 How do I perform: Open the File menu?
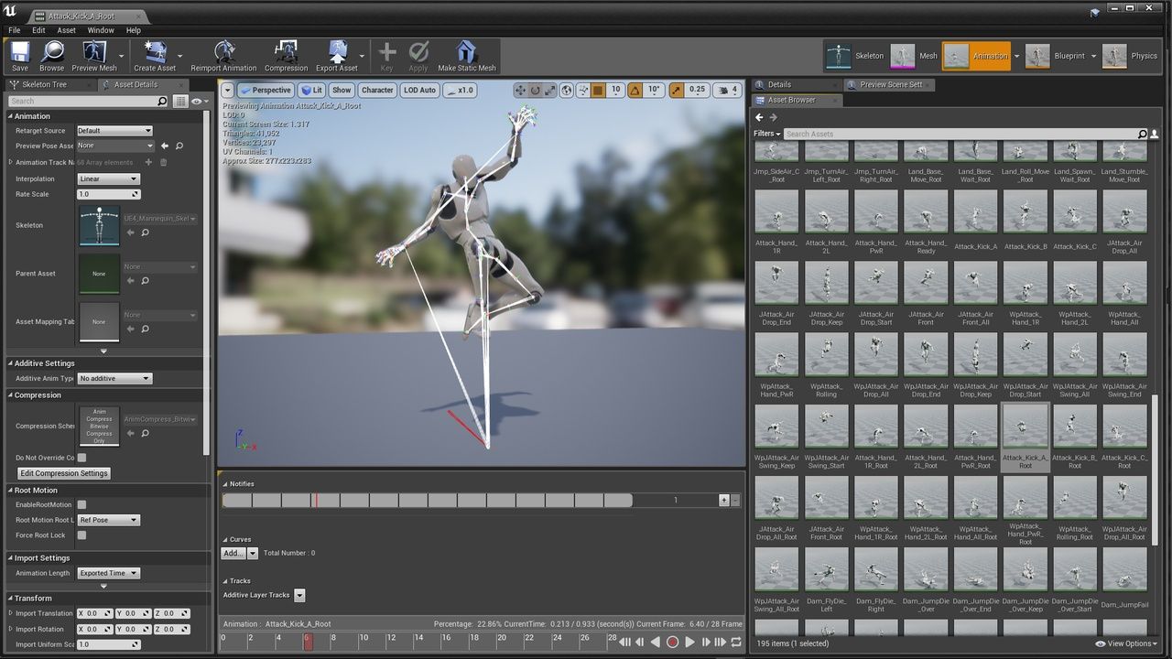(x=14, y=30)
